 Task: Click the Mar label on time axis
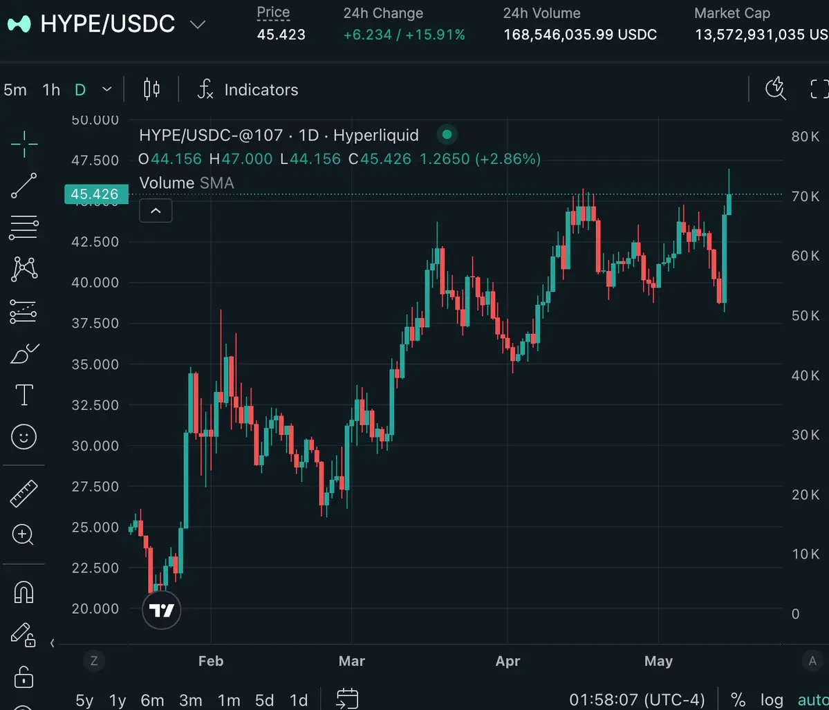[x=352, y=661]
